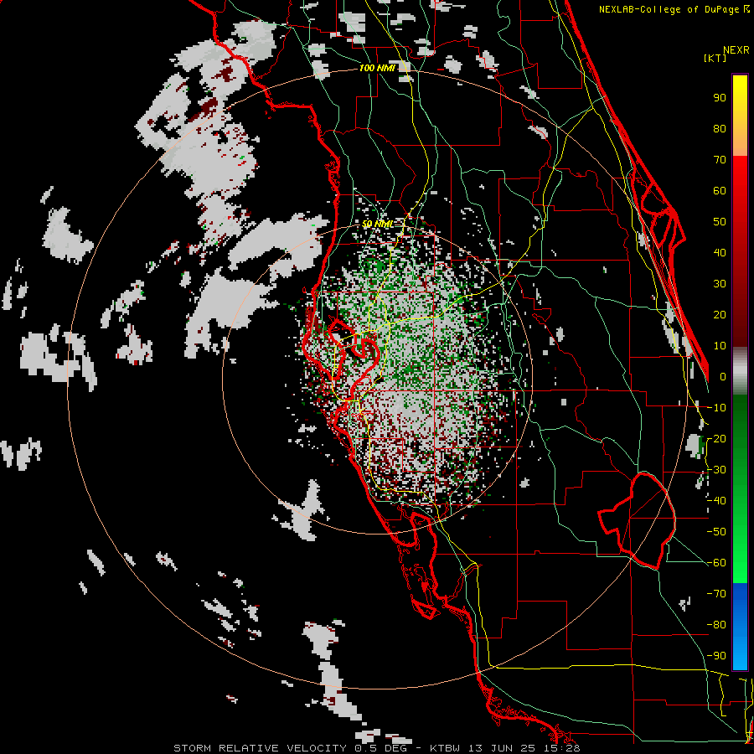
Task: Click the "-10" value on the velocity scale
Action: (716, 408)
